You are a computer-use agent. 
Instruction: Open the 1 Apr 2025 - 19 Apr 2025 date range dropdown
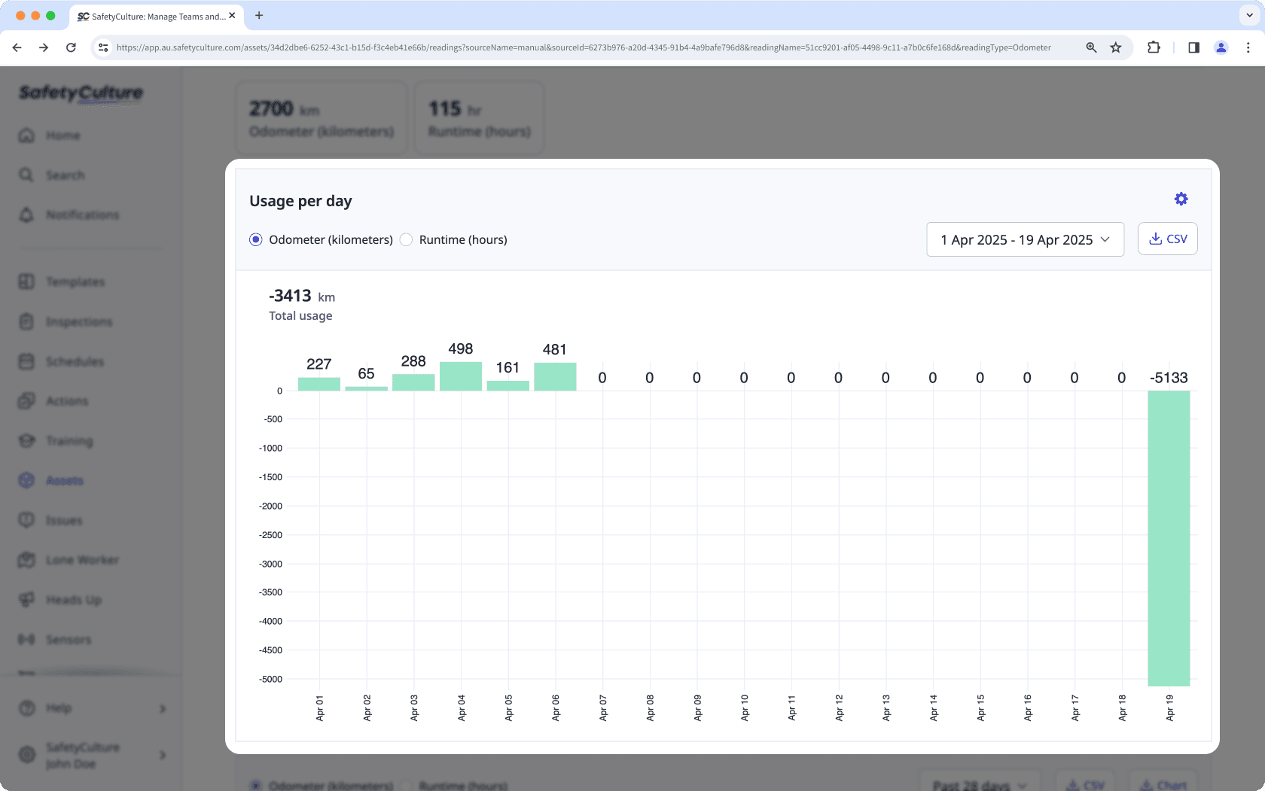(1025, 239)
